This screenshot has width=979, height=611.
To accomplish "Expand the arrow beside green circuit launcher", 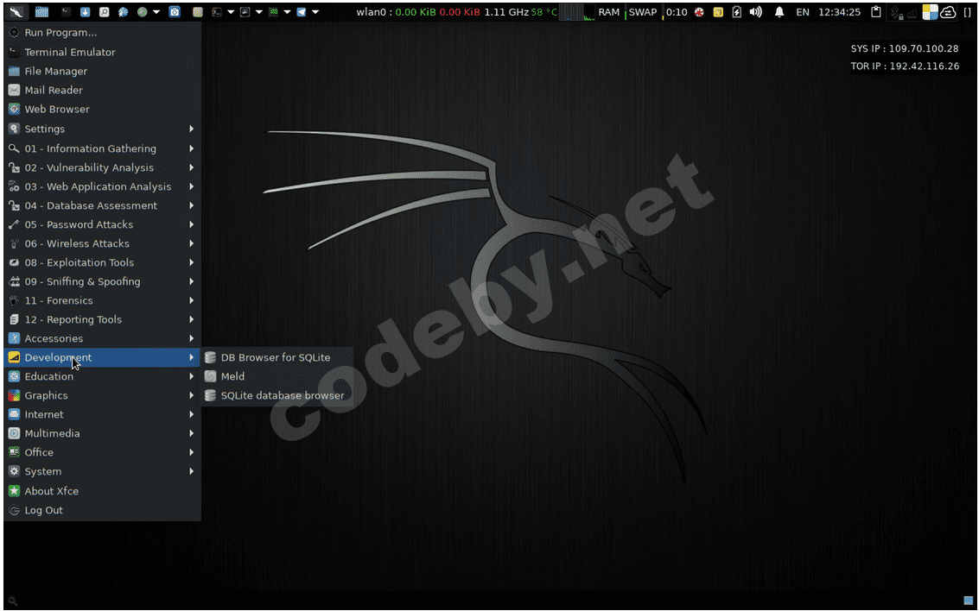I will pyautogui.click(x=287, y=12).
